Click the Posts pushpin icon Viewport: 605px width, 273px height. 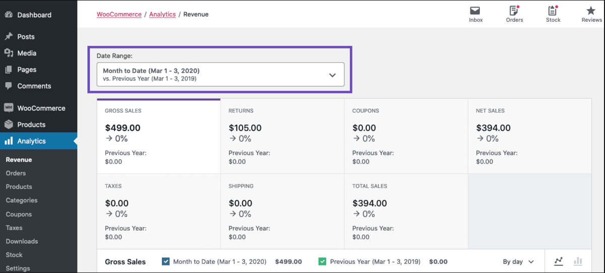pos(9,37)
